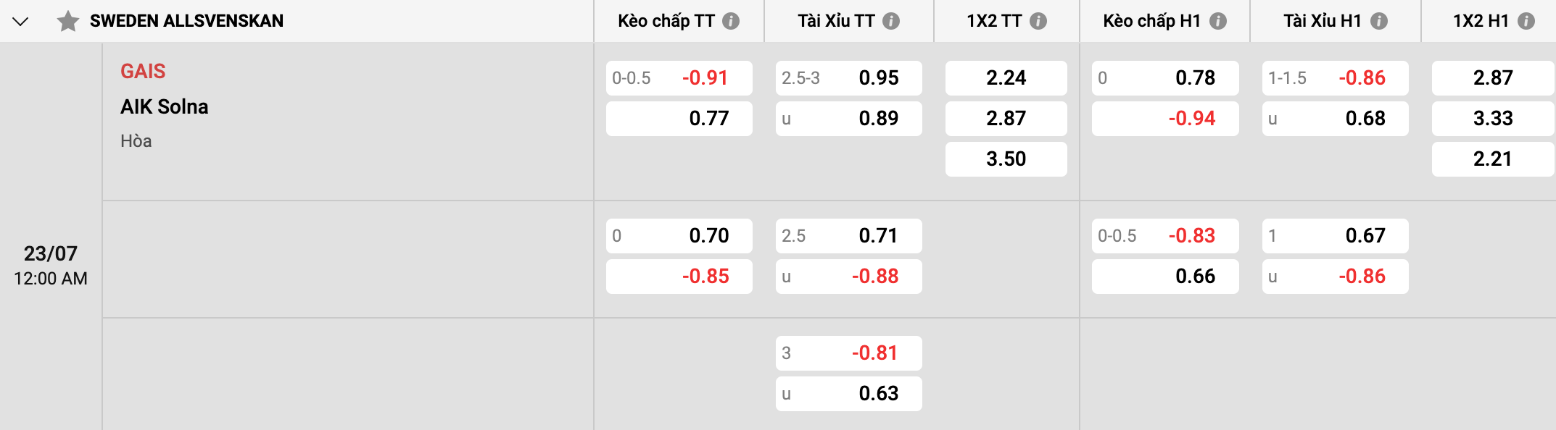Pick first-half handicap 0 odds 0.78

1164,78
